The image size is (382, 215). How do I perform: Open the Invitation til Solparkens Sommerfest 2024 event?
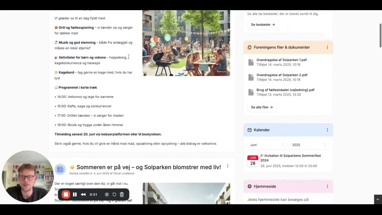coord(290,158)
